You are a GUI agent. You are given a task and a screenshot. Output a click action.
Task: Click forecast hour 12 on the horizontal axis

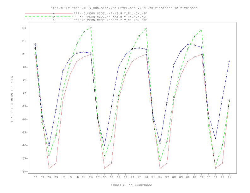tap(63, 177)
